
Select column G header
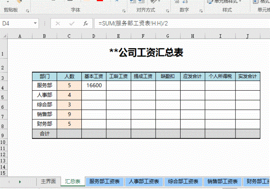(168, 36)
